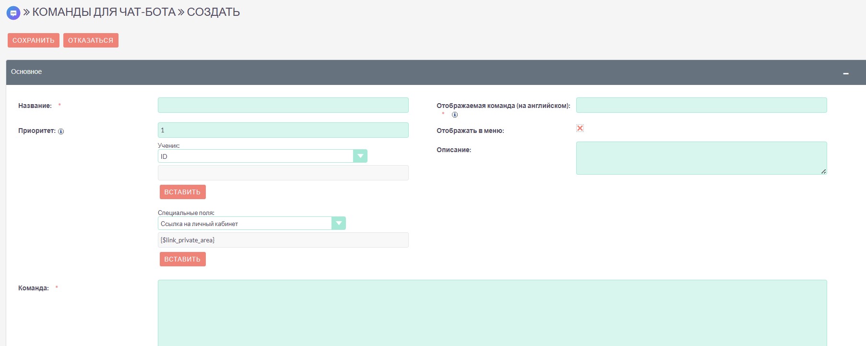Click the {$link_private_area} readonly field
Image resolution: width=866 pixels, height=346 pixels.
coord(283,240)
